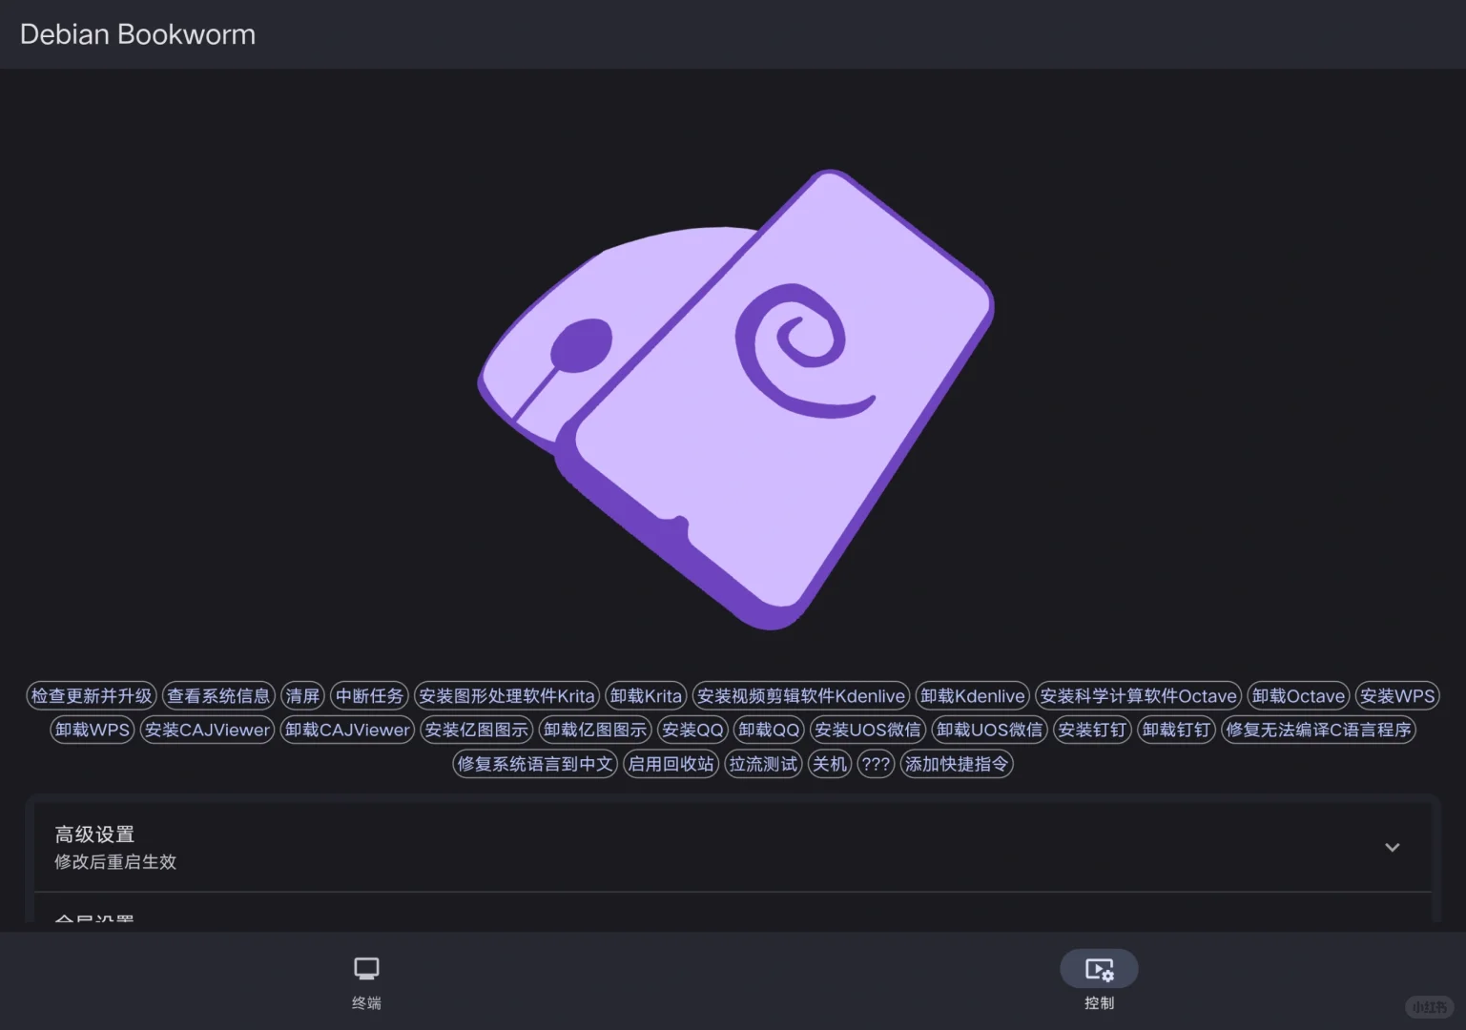The width and height of the screenshot is (1466, 1030).
Task: Click 查看系统信息 to view system info
Action: pyautogui.click(x=217, y=695)
